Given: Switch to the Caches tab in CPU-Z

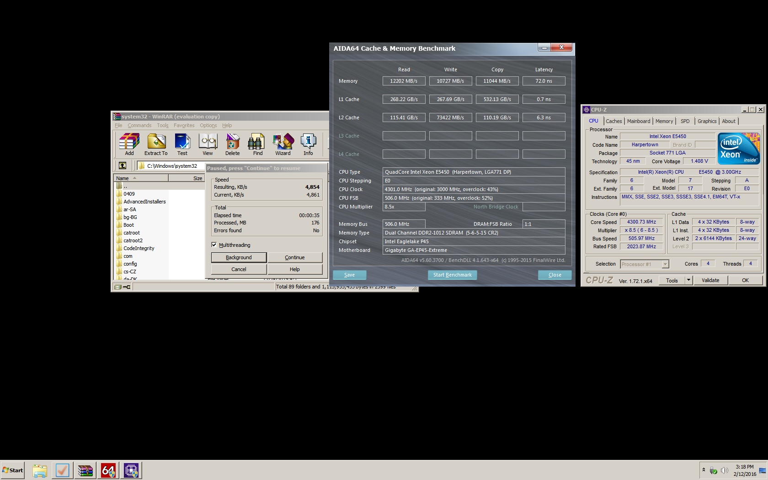Looking at the screenshot, I should (x=614, y=121).
